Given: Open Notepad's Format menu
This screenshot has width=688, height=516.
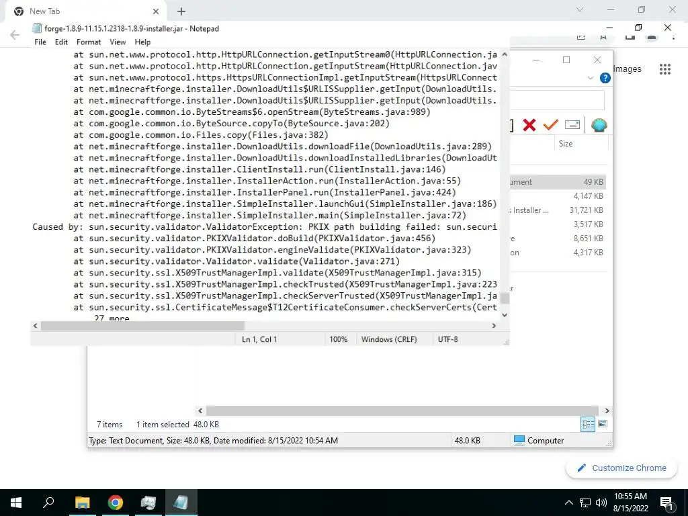Looking at the screenshot, I should point(89,42).
